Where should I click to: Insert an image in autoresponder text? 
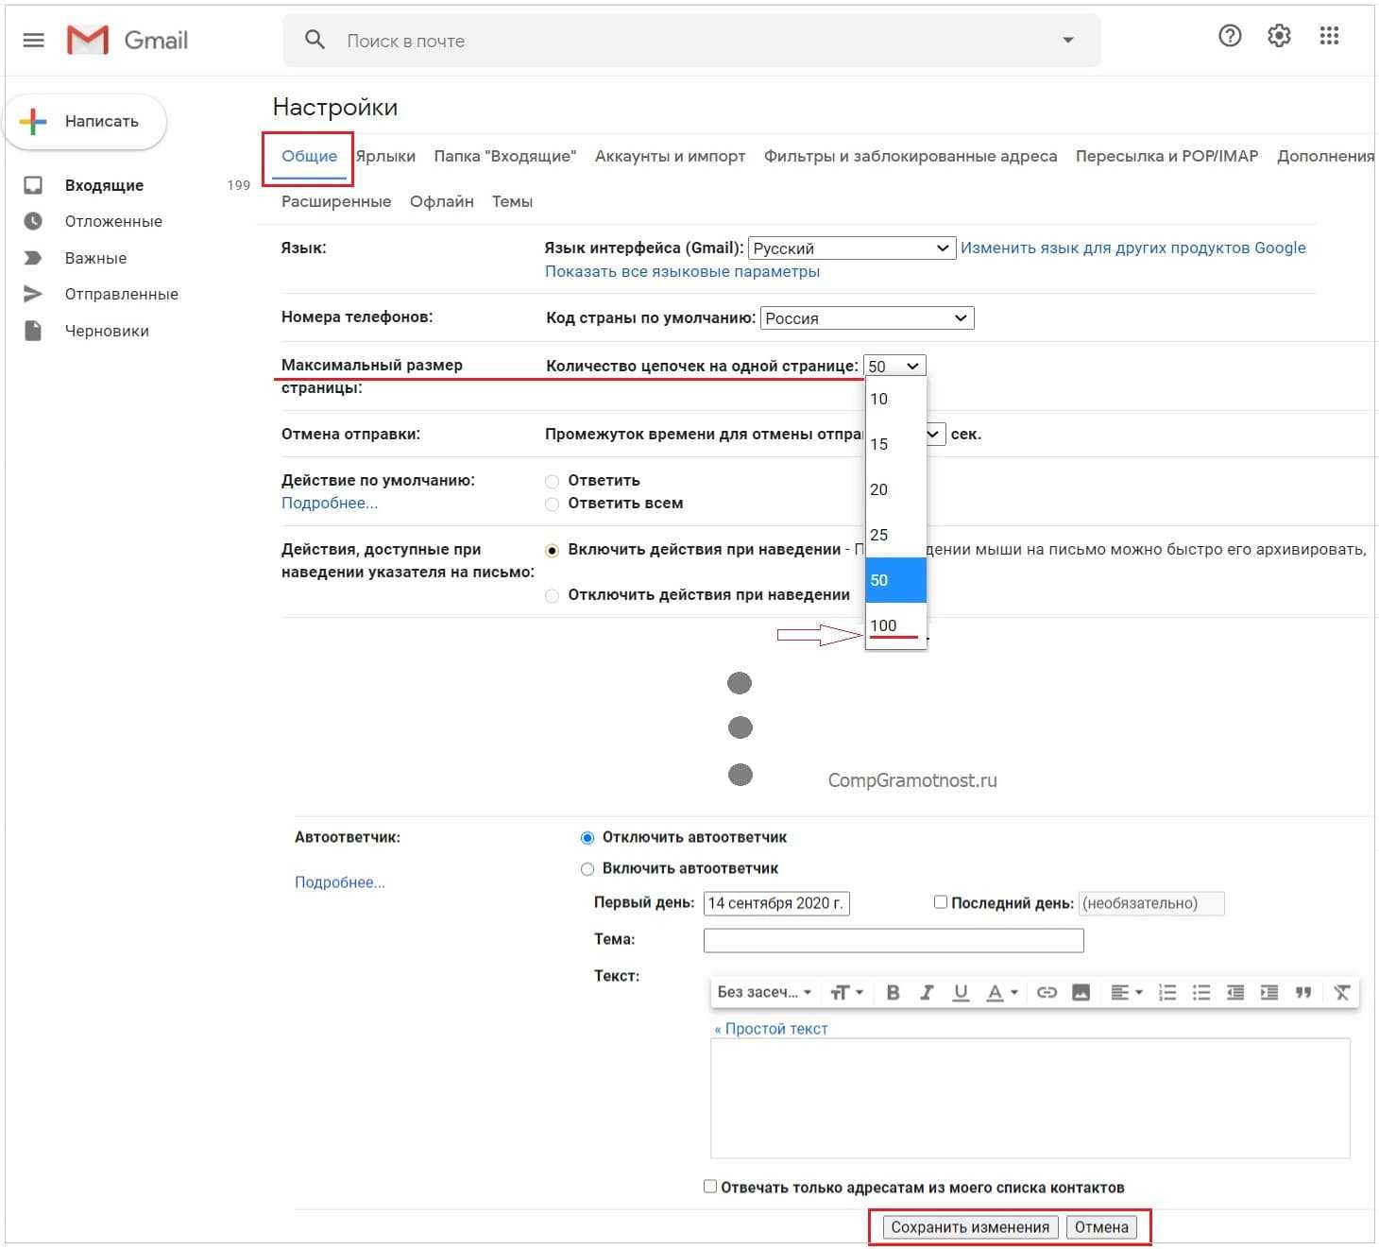1081,992
